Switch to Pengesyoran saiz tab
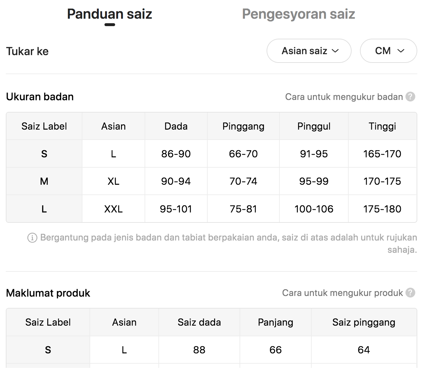The image size is (425, 374). [298, 14]
